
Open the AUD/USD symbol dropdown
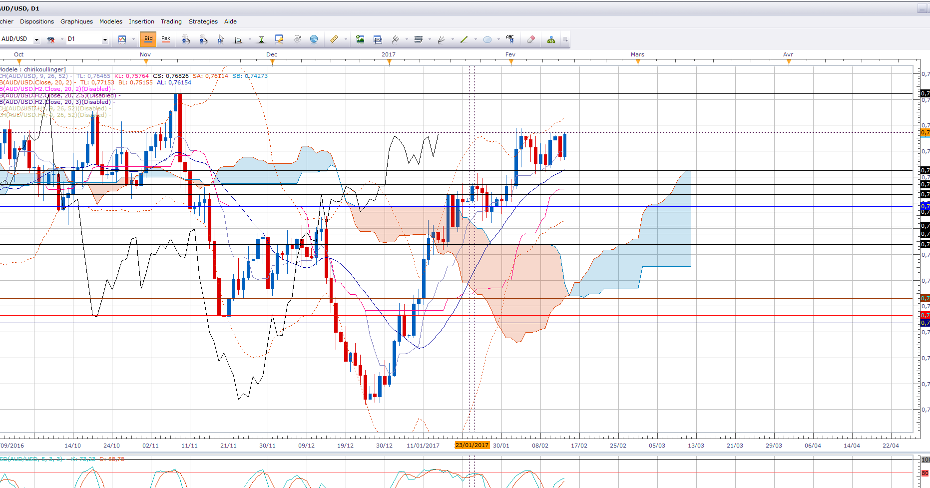pos(36,39)
